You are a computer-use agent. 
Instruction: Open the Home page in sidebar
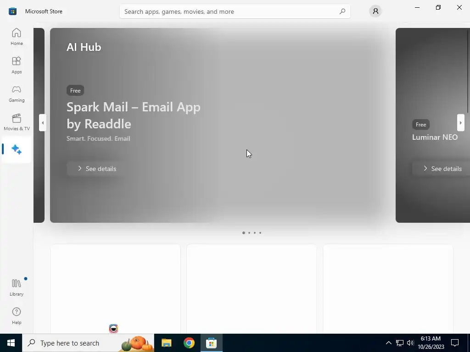(x=17, y=37)
